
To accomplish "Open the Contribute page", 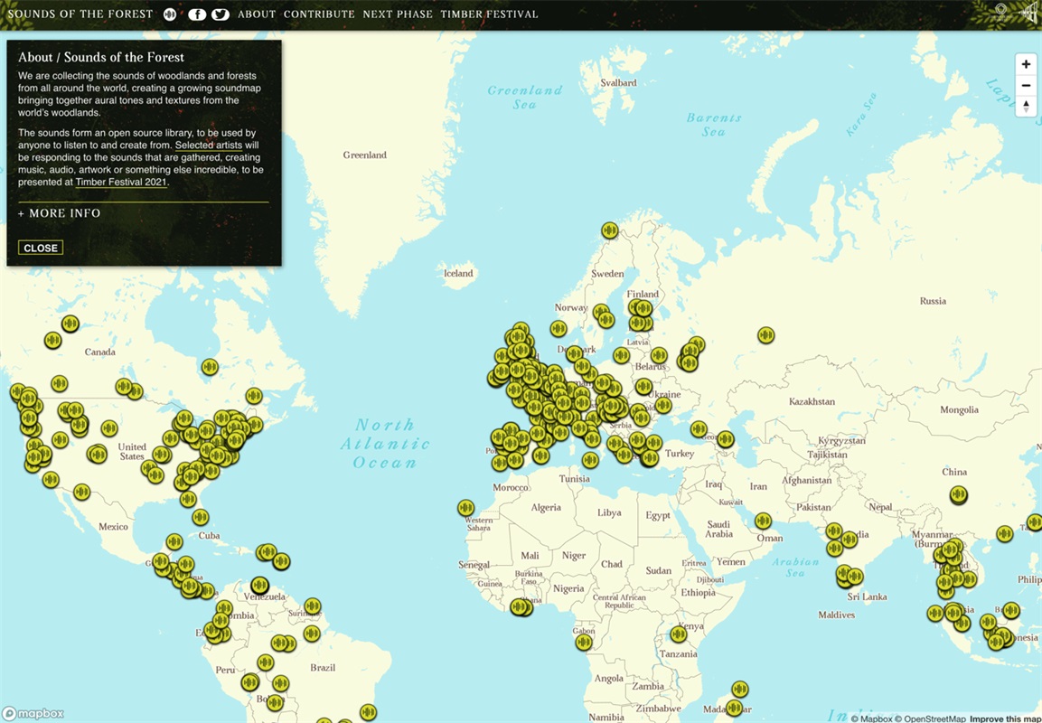I will 319,14.
